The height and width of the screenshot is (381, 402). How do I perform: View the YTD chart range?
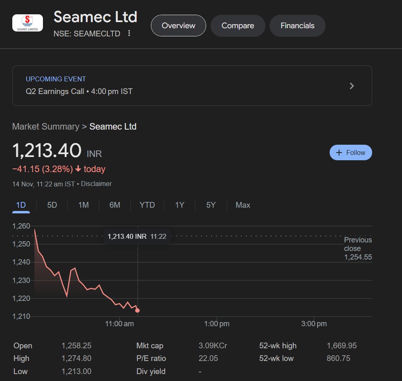coord(147,205)
